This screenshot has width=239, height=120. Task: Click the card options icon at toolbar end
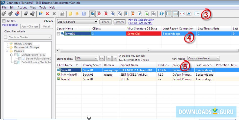197,14
